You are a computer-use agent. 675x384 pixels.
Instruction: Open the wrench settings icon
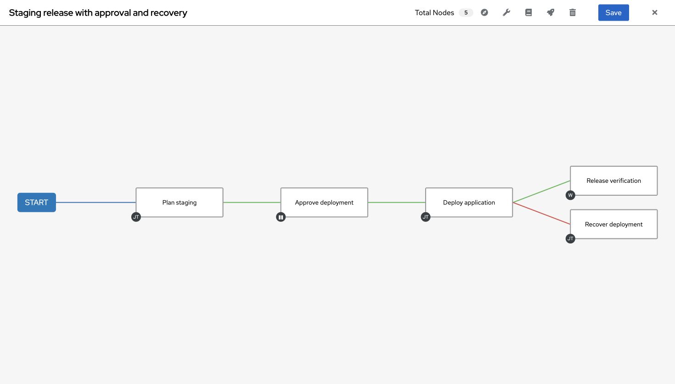coord(506,12)
